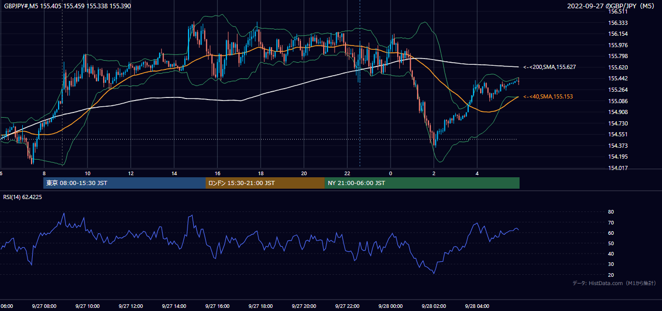Click price axis label 154.730
This screenshot has height=311, width=662.
618,123
